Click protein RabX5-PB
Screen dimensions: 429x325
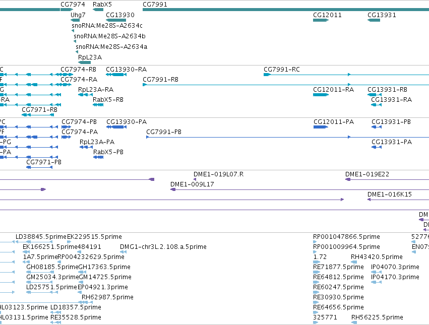pyautogui.click(x=108, y=152)
